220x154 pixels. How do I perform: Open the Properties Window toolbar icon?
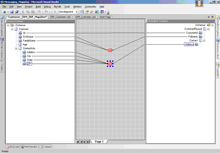[87, 12]
